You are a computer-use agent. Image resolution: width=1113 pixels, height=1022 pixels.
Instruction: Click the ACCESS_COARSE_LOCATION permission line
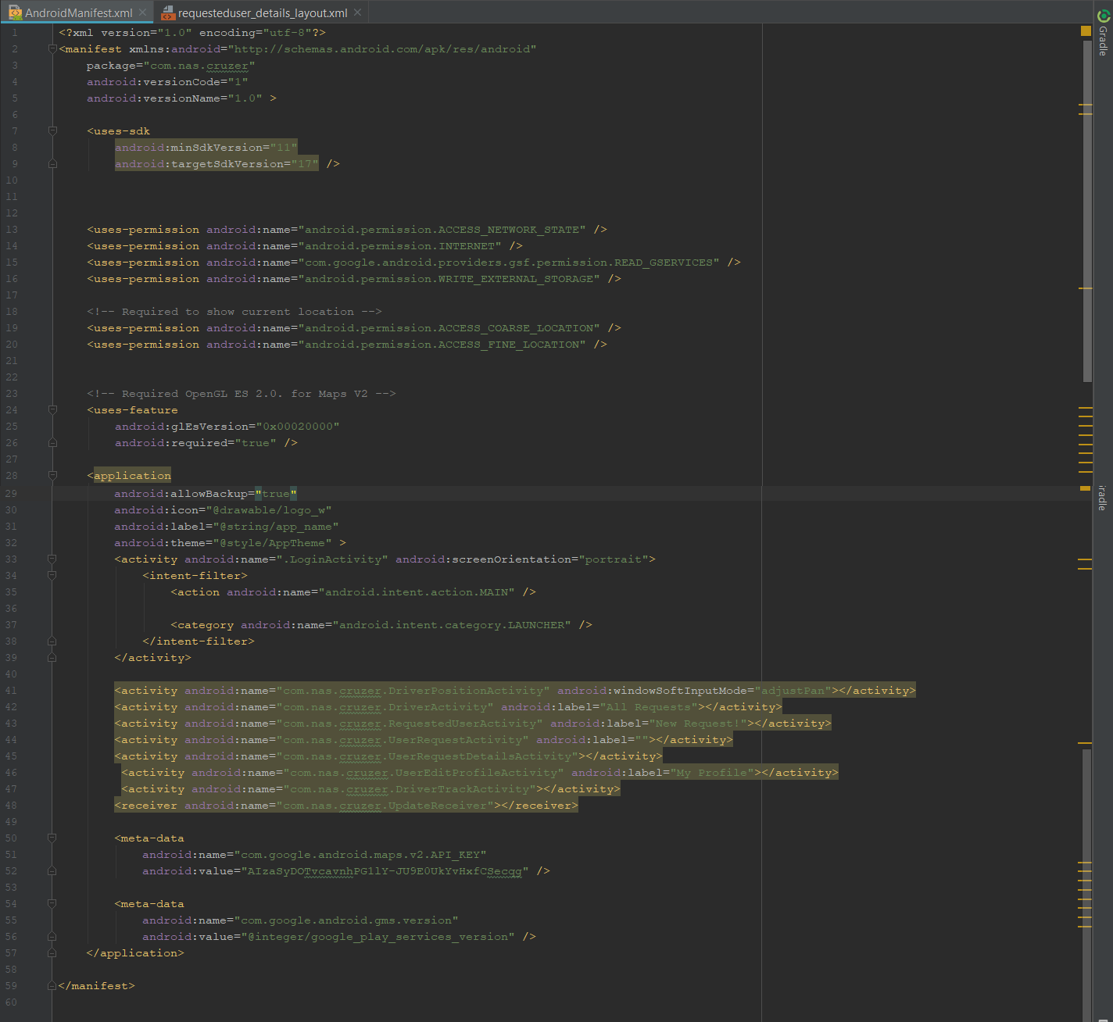pyautogui.click(x=354, y=327)
